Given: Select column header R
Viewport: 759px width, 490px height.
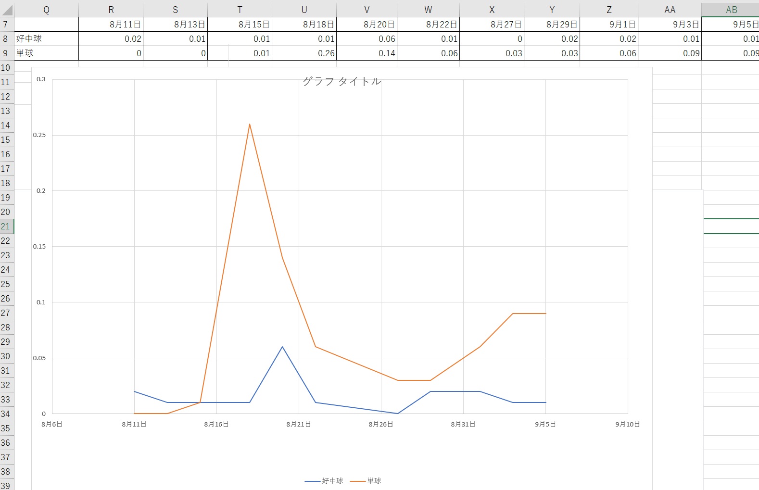Looking at the screenshot, I should (x=111, y=10).
